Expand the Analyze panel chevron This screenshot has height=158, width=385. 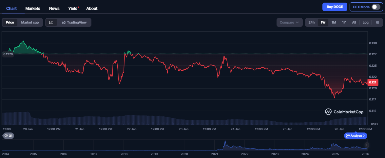click(x=356, y=135)
